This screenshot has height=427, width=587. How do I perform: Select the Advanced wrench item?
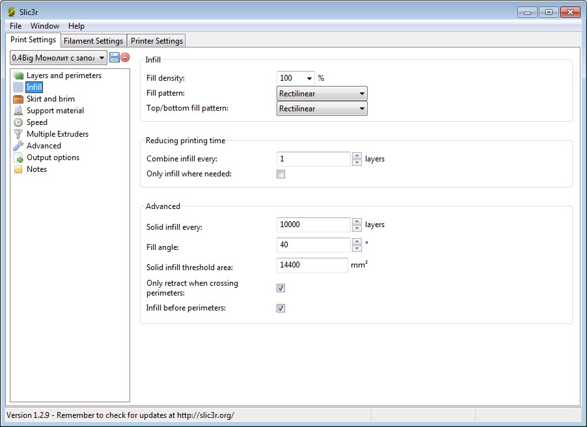coord(44,146)
